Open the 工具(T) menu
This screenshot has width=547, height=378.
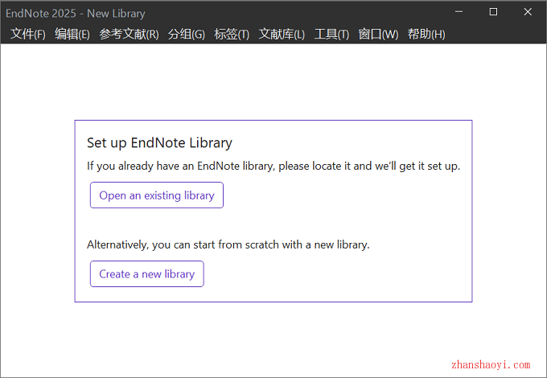tap(331, 34)
